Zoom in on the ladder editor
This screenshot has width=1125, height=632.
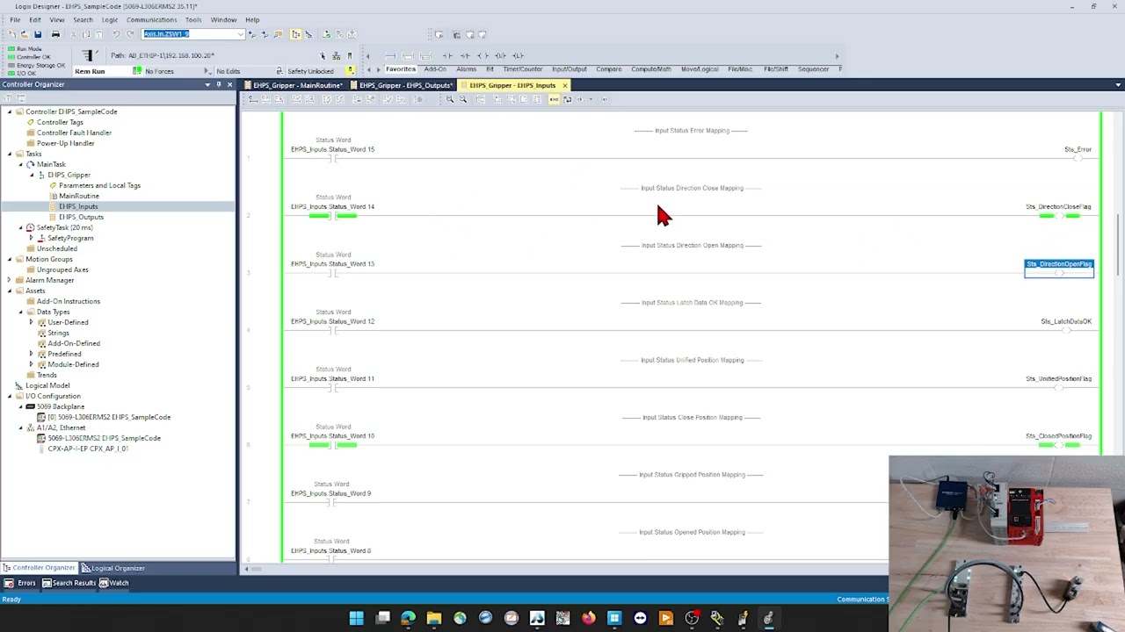point(449,99)
